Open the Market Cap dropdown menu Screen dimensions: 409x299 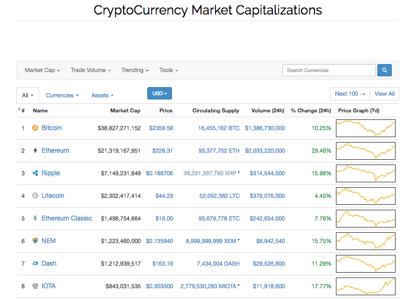[42, 70]
